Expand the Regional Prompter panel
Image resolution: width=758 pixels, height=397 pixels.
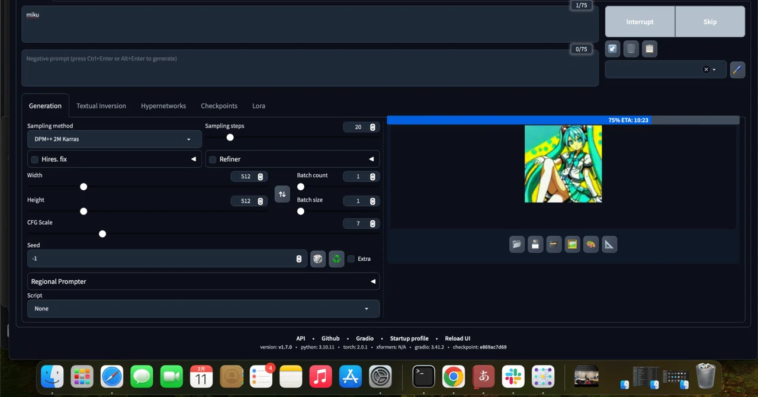coord(203,281)
